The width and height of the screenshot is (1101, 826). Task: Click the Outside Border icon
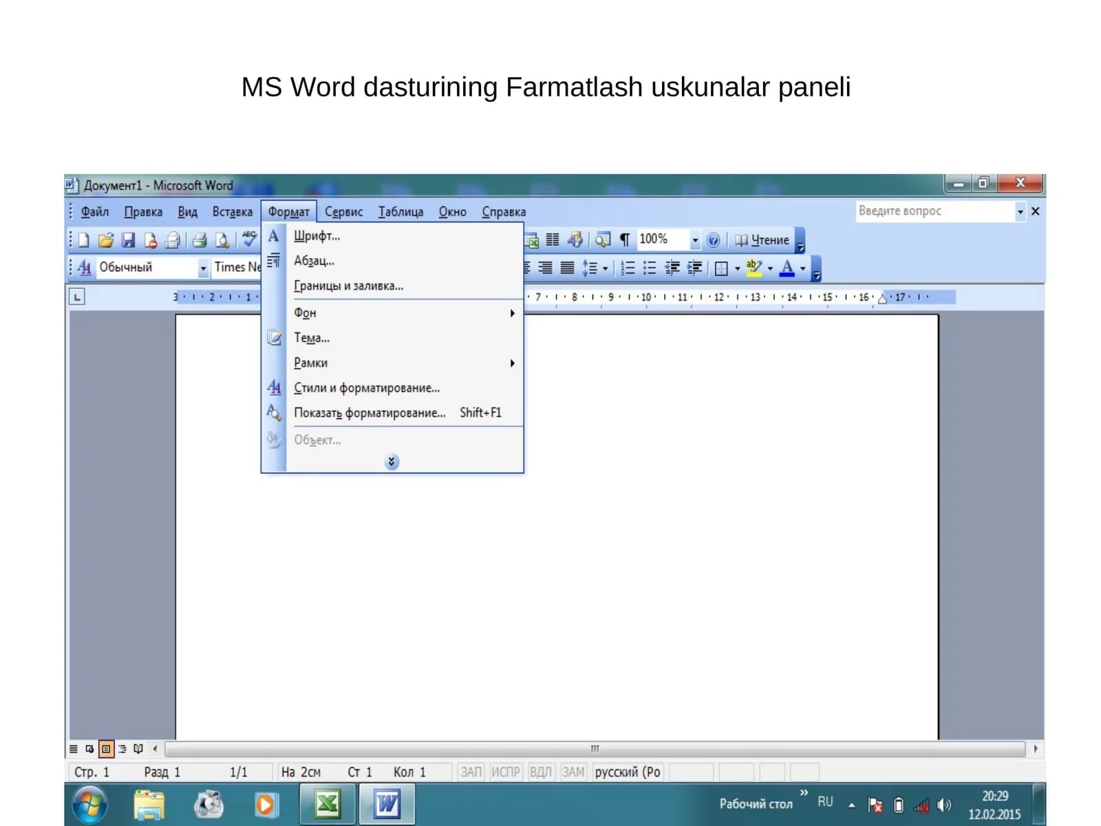[x=721, y=268]
